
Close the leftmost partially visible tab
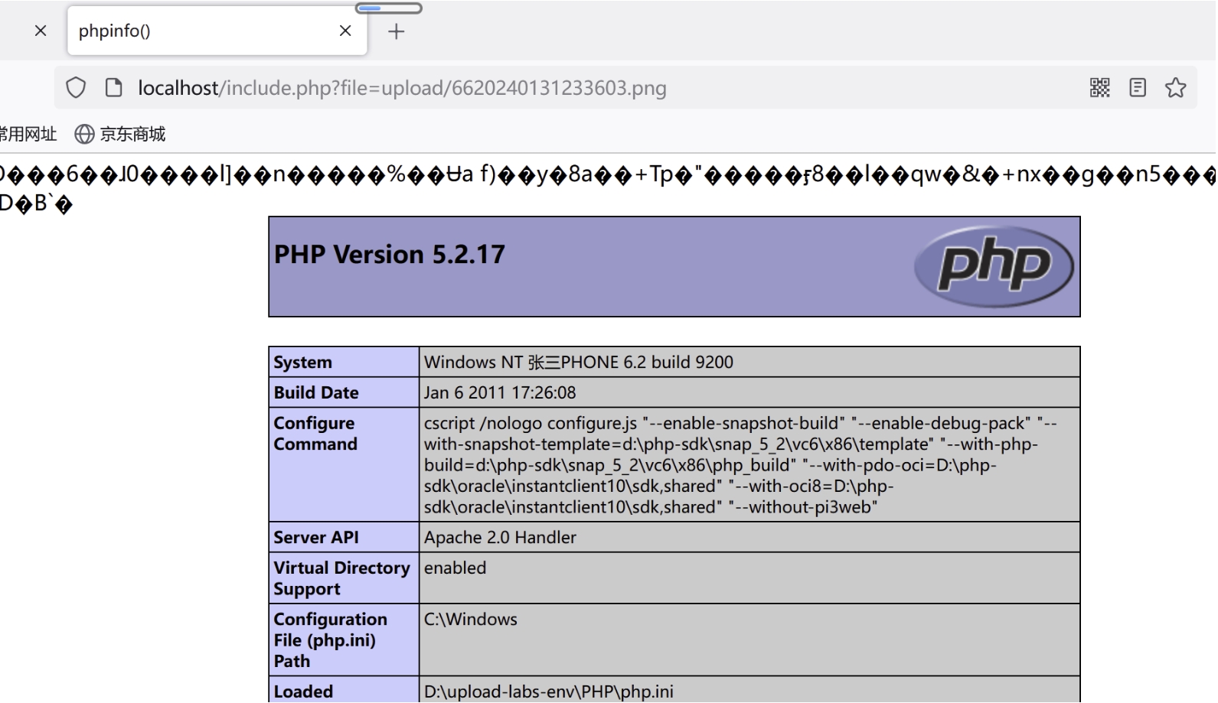click(41, 31)
